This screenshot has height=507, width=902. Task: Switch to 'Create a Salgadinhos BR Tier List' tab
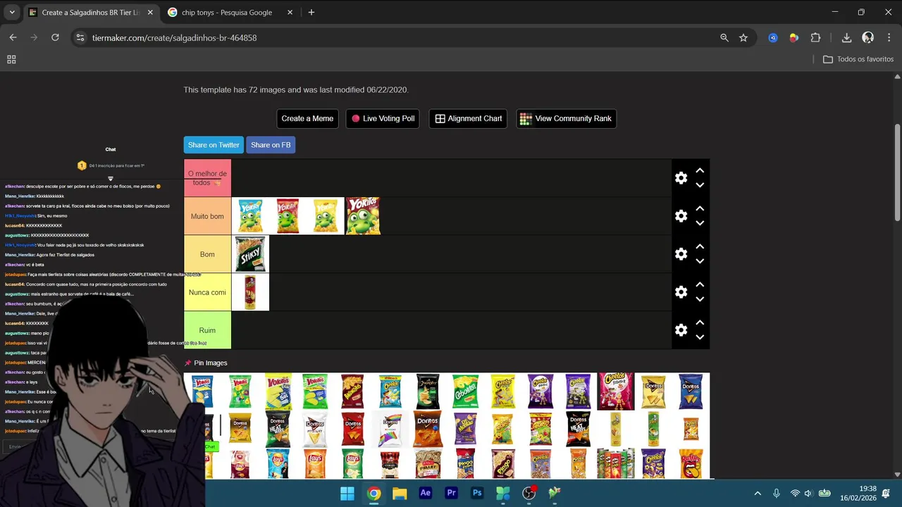90,12
